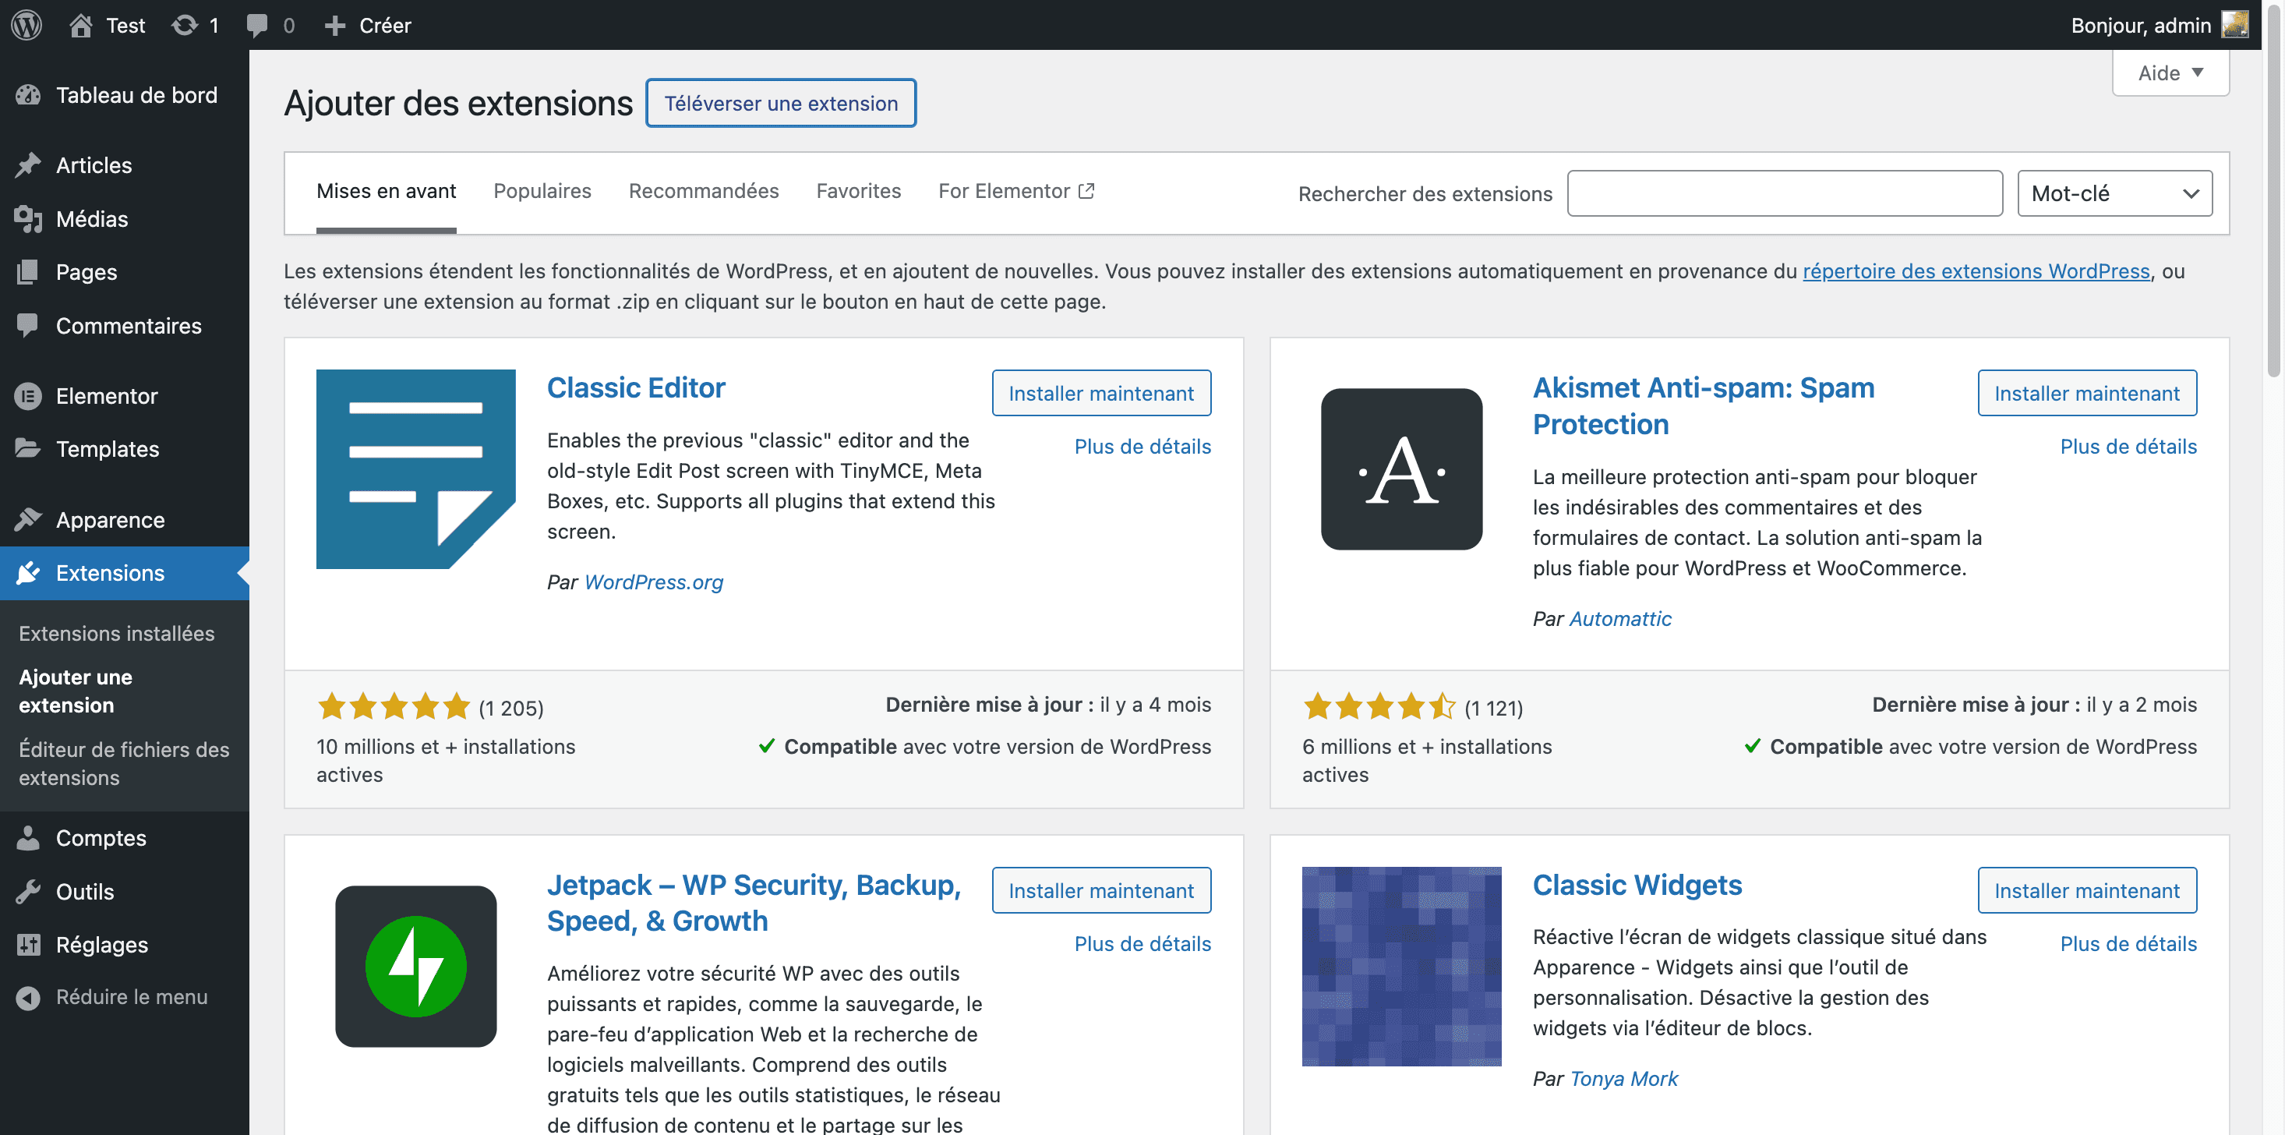The image size is (2285, 1135).
Task: Click the Créer plus icon
Action: point(334,25)
